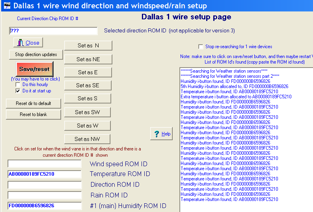Click 'Rain ROM ID' label
The image size is (313, 212).
point(109,195)
